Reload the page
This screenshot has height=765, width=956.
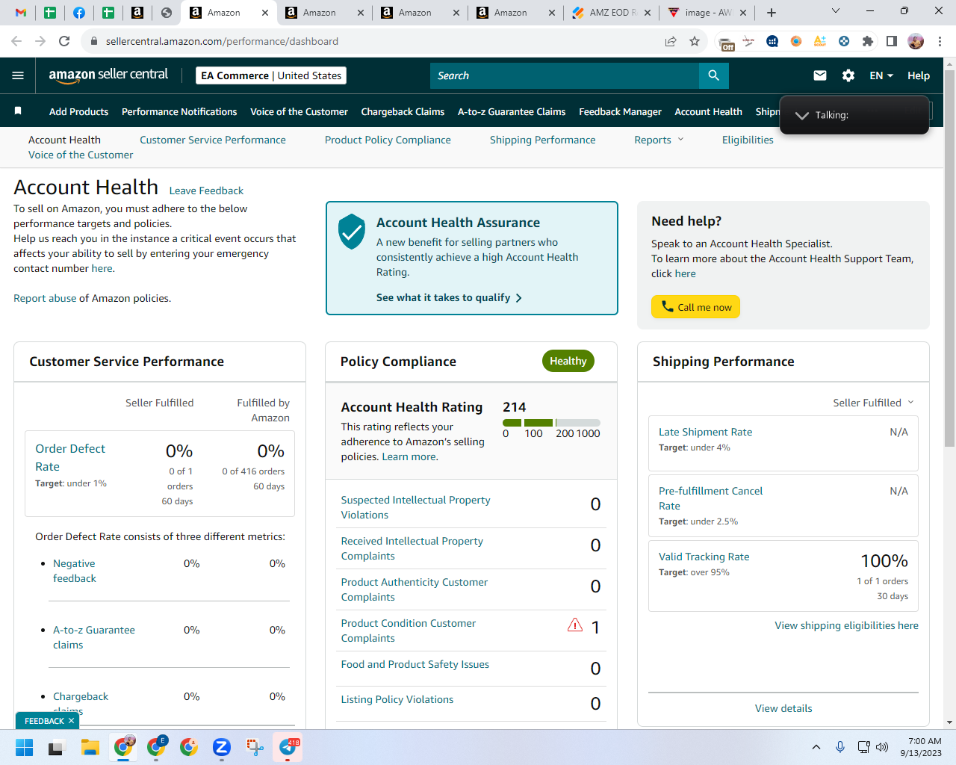click(64, 41)
